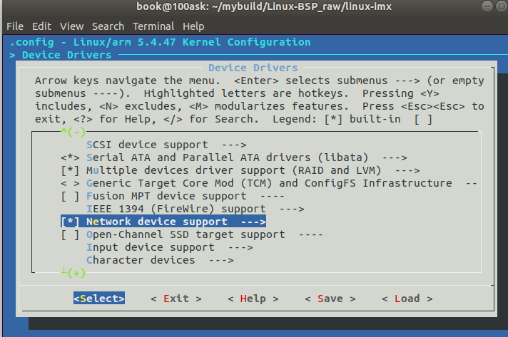Select 'Serial ATA and Parallel ATA drivers' text
The width and height of the screenshot is (508, 337).
tap(198, 157)
